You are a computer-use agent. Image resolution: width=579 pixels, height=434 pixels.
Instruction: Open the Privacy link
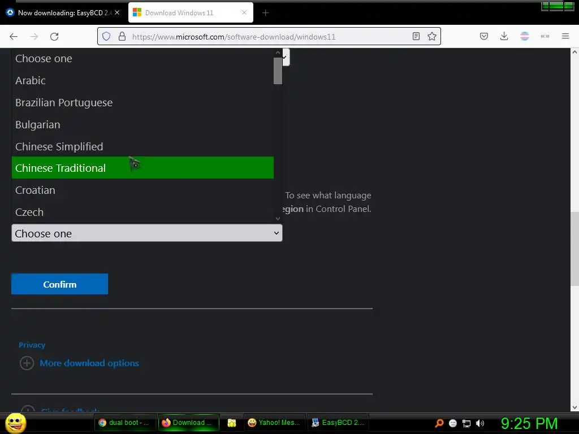pos(32,345)
